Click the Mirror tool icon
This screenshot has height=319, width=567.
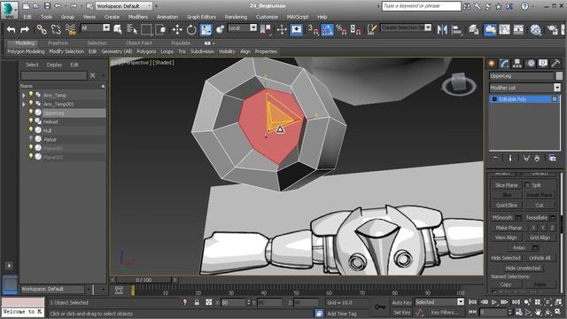pos(442,29)
